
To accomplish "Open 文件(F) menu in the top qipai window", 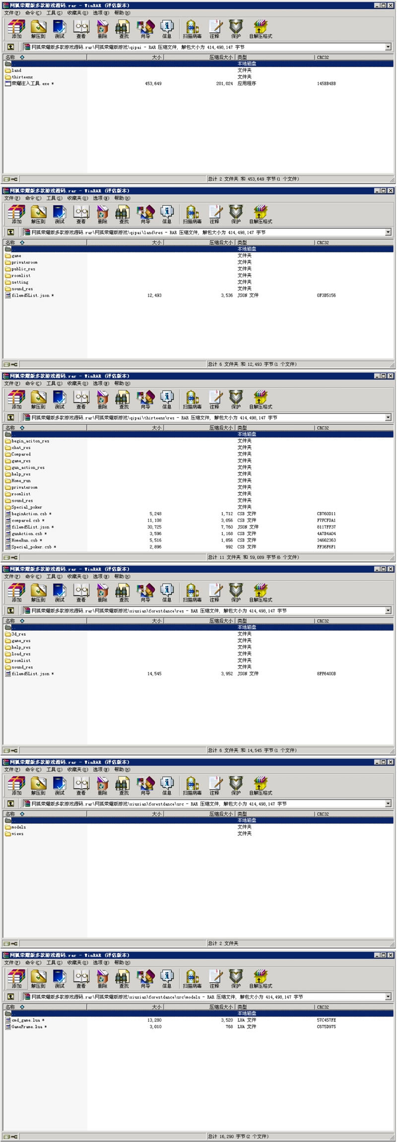I will coord(12,13).
